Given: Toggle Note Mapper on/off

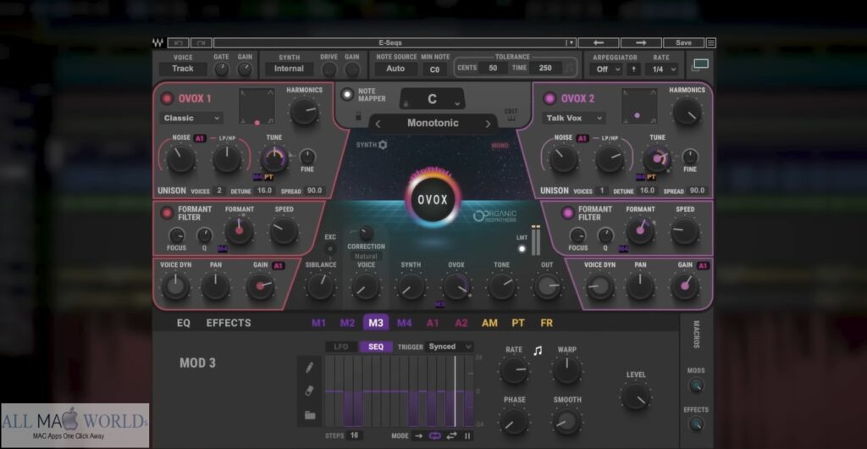Looking at the screenshot, I should [346, 94].
